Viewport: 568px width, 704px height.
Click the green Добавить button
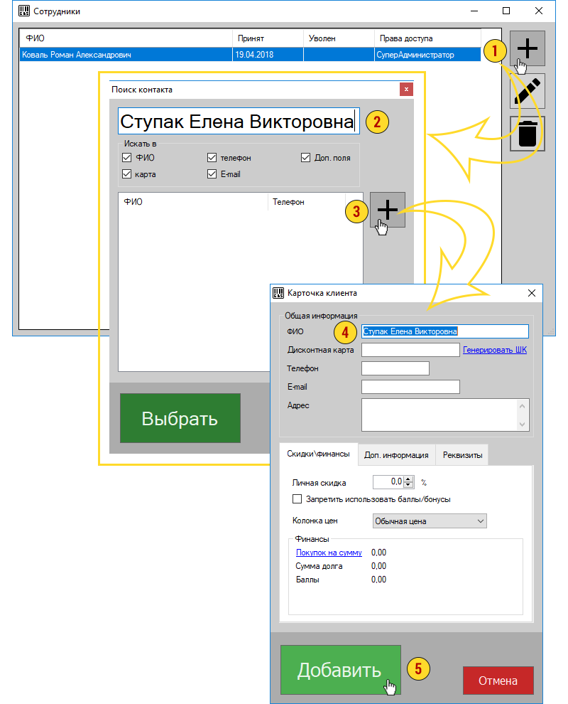[340, 670]
